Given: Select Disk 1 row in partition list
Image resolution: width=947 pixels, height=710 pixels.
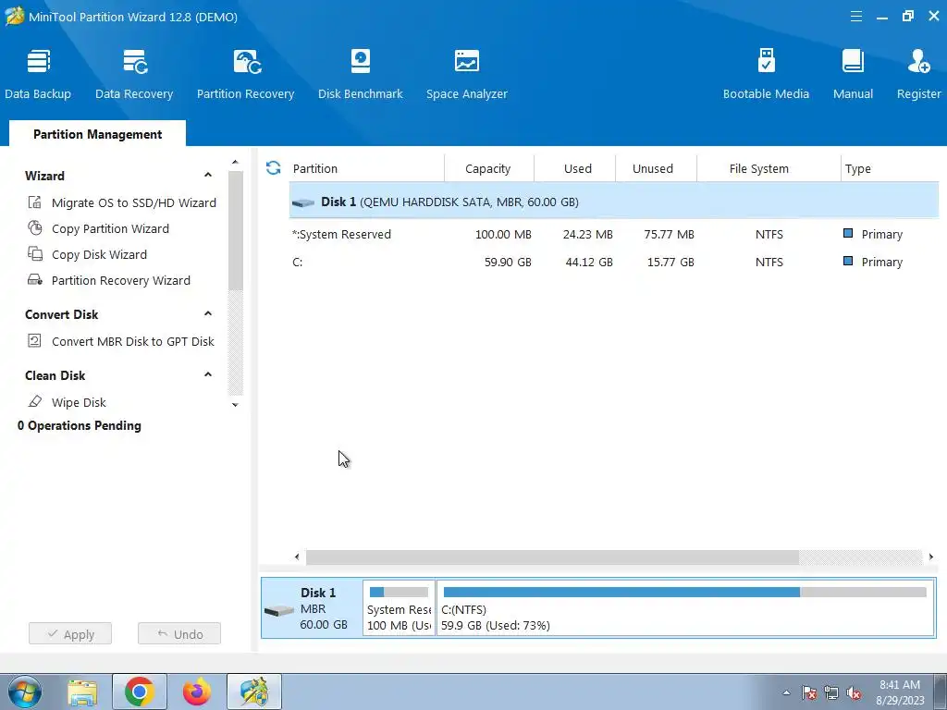Looking at the screenshot, I should pyautogui.click(x=614, y=202).
